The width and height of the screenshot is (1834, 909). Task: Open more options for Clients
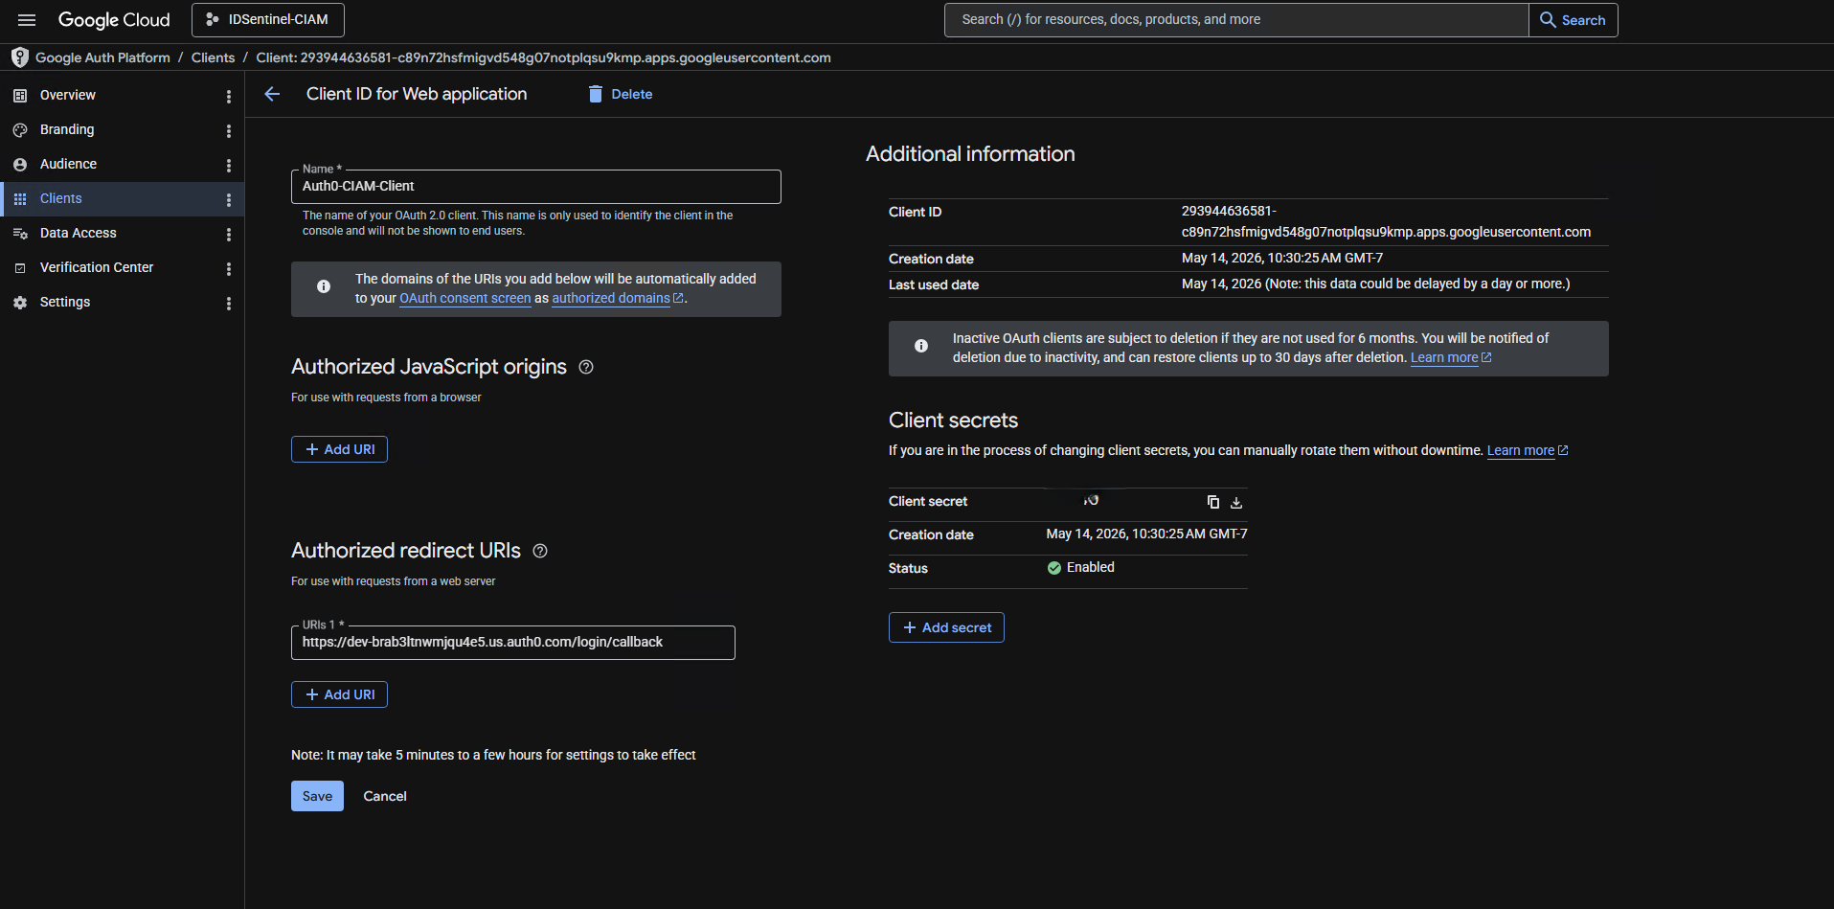228,200
